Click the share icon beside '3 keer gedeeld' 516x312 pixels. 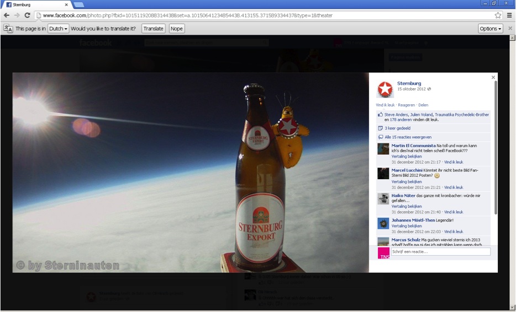[x=381, y=128]
